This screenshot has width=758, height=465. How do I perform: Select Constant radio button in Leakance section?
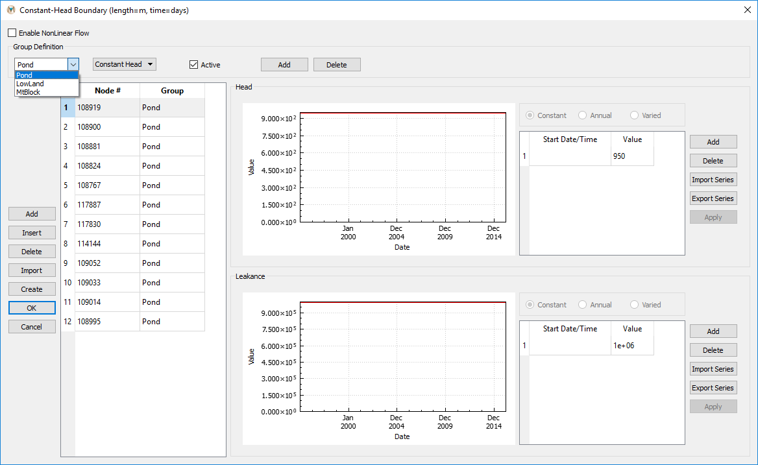click(530, 305)
